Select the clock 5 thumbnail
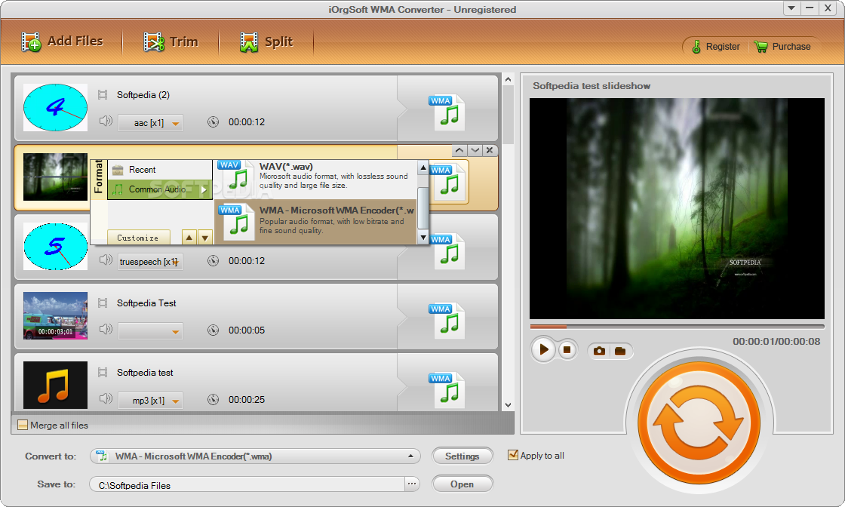 pos(55,246)
